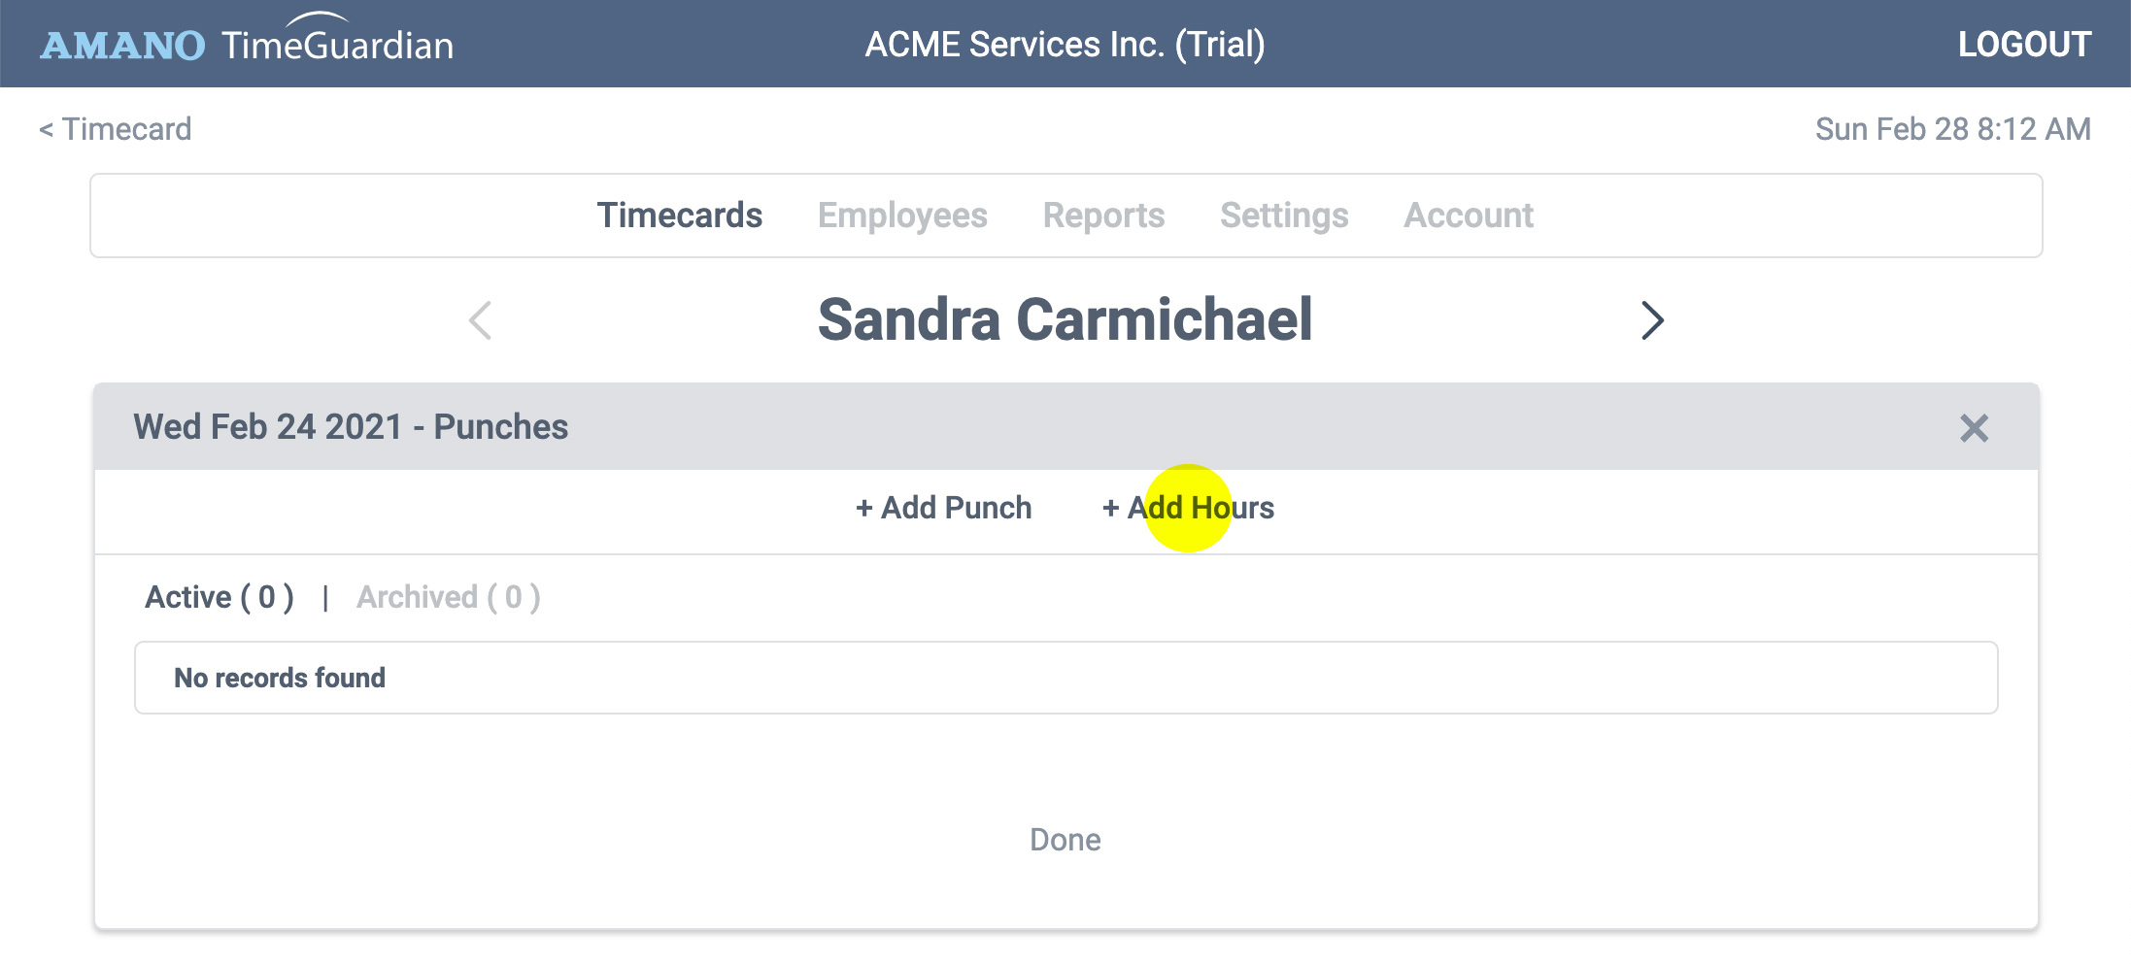Click the ACME Services Inc. company title

[x=1065, y=44]
